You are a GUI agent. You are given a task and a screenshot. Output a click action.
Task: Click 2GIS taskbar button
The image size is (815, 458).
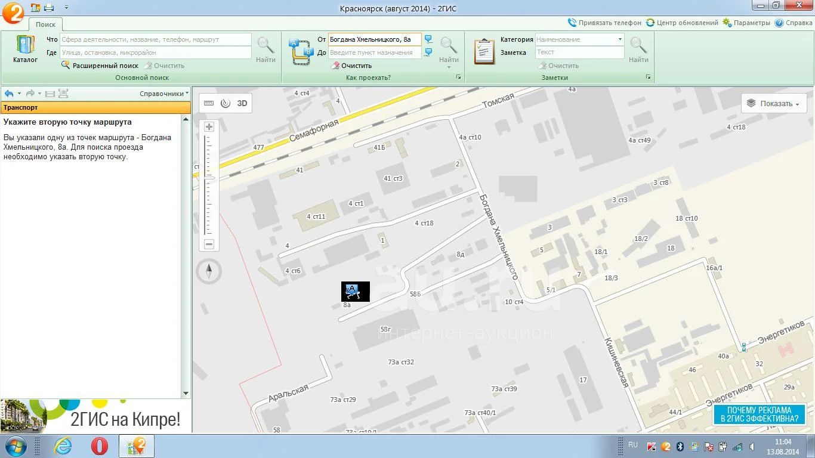click(137, 446)
